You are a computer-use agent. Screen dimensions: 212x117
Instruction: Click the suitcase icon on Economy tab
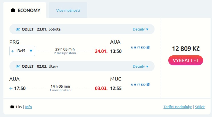click(x=13, y=11)
